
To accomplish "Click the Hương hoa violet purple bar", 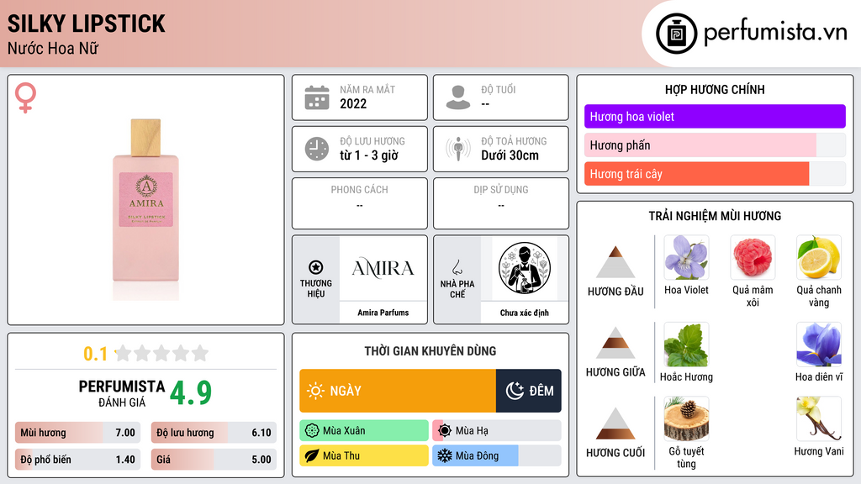I will (715, 116).
